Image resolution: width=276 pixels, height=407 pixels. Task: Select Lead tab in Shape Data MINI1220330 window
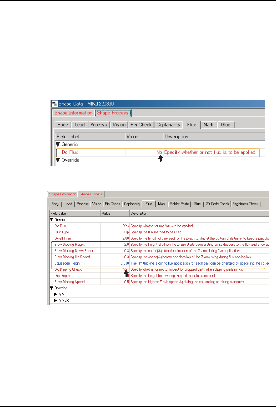pyautogui.click(x=80, y=125)
